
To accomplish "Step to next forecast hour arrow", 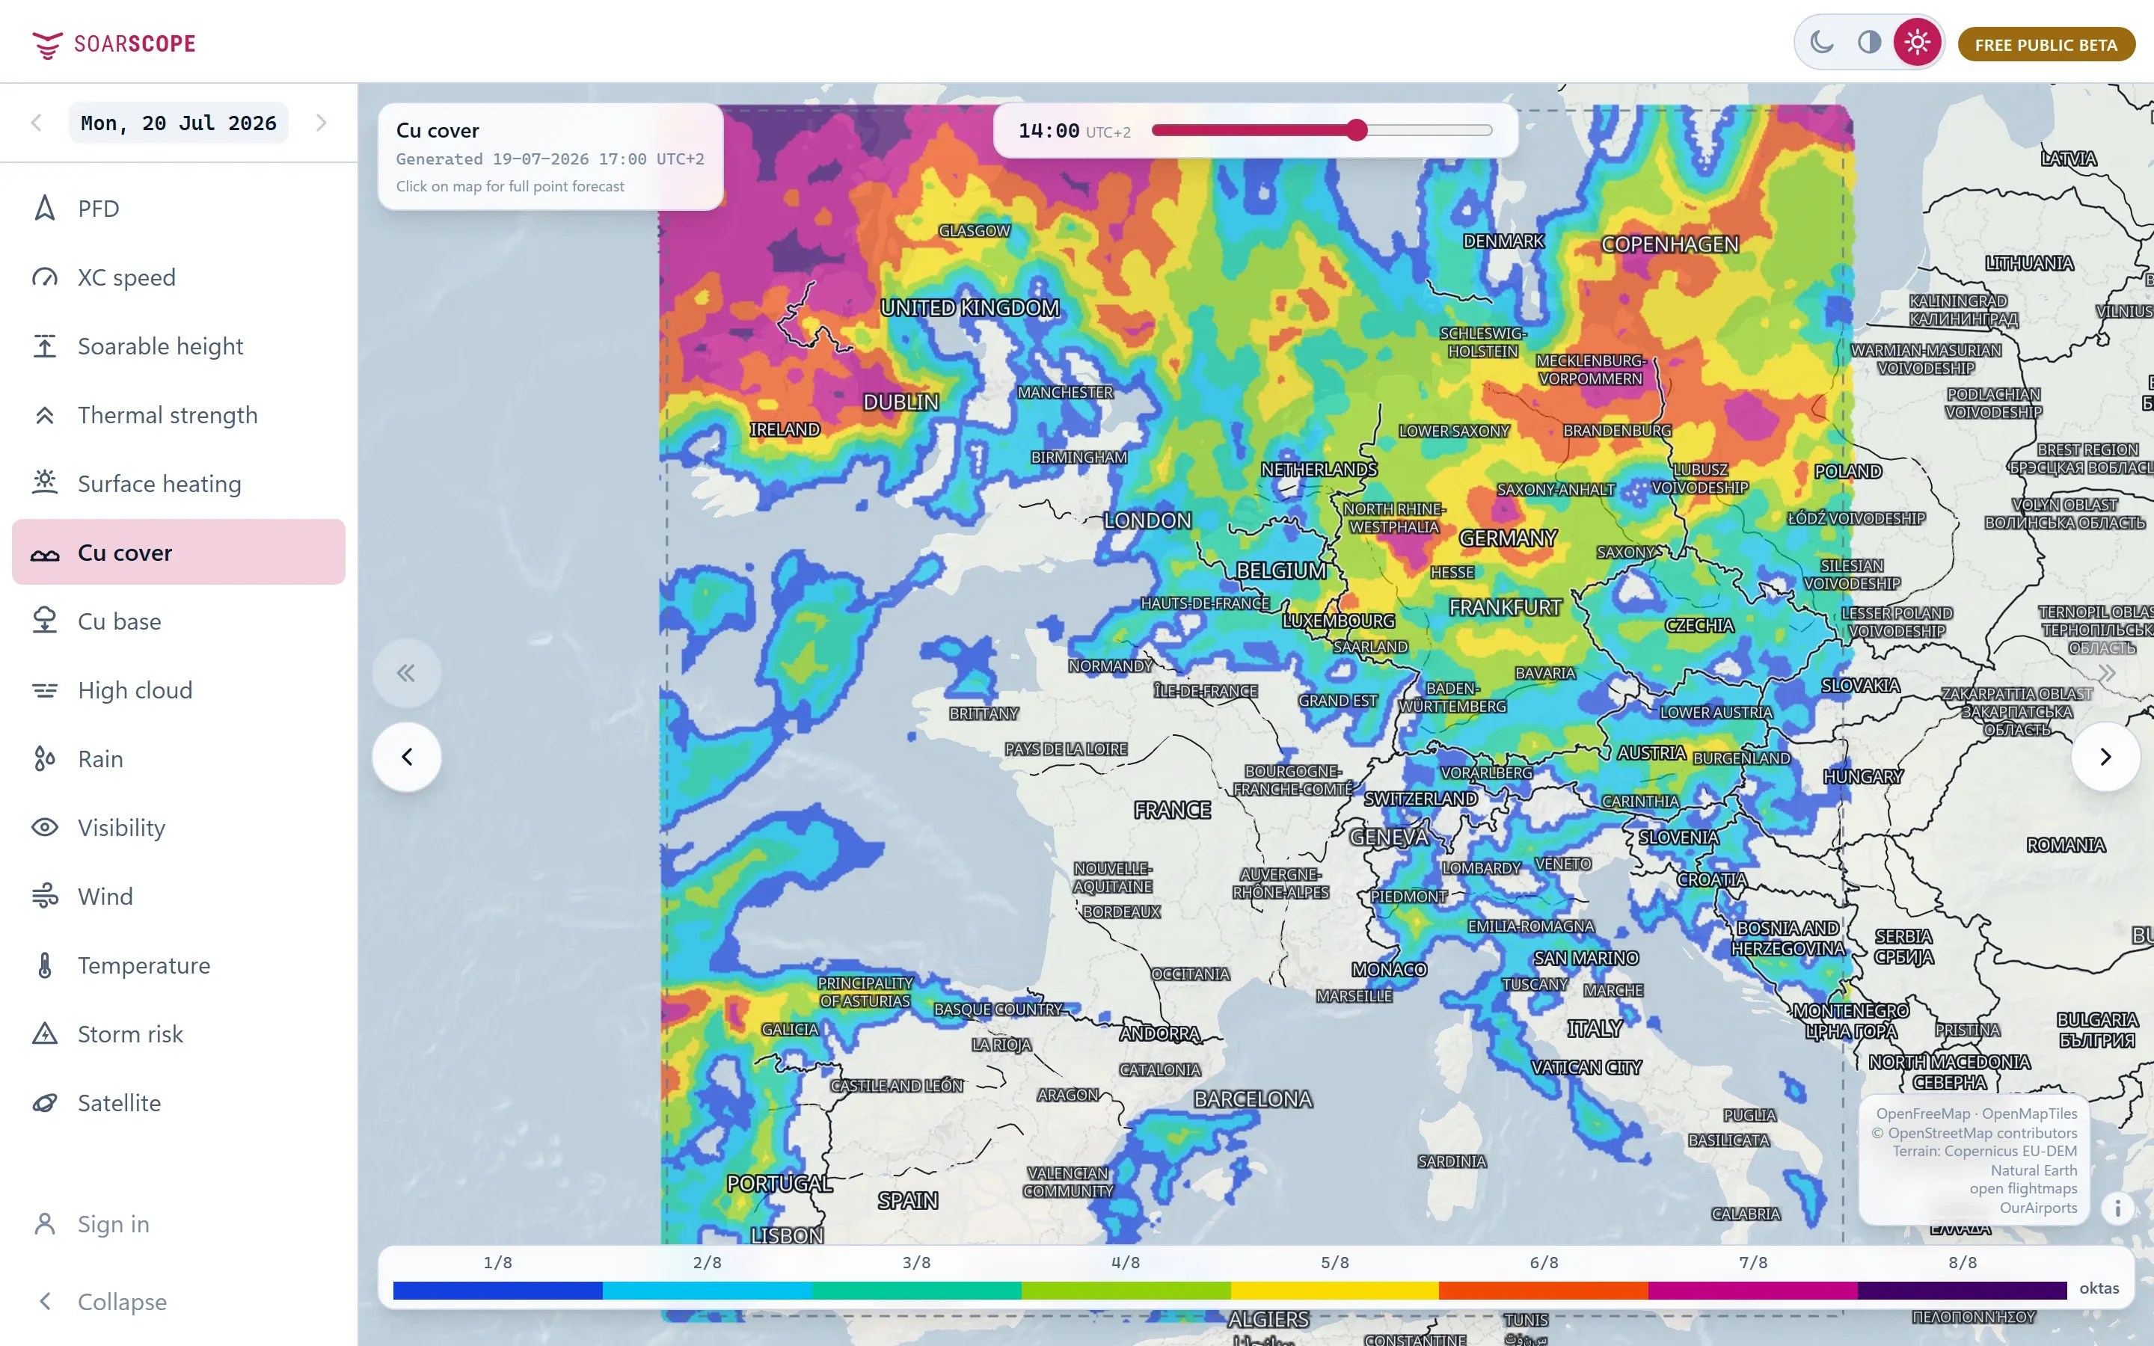I will [x=2105, y=757].
